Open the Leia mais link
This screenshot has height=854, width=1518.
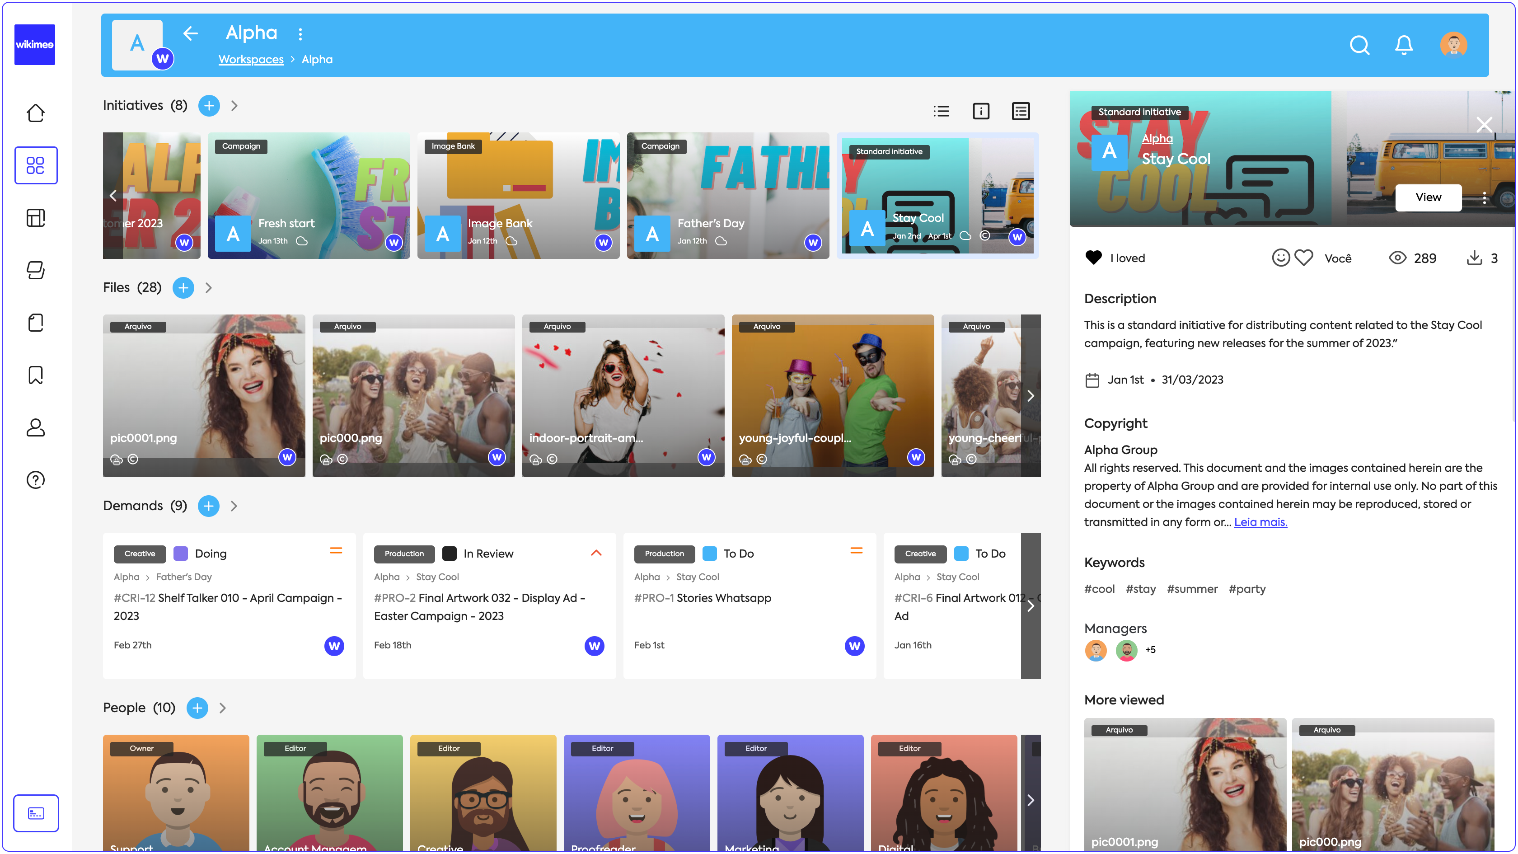click(x=1260, y=521)
